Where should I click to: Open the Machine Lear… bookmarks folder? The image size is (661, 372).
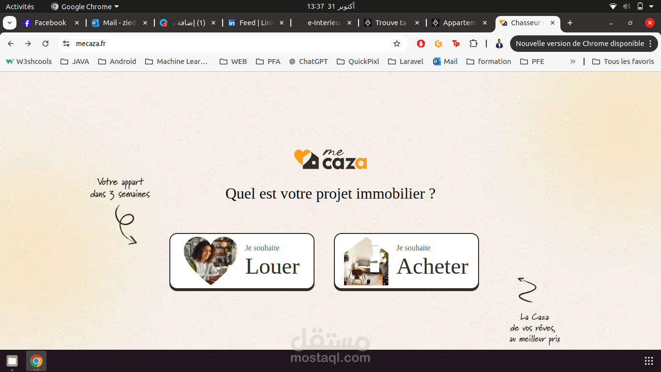[x=177, y=62]
